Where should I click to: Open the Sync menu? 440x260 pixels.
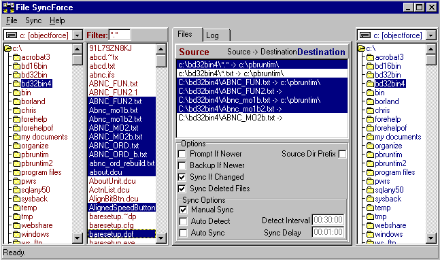tap(33, 20)
